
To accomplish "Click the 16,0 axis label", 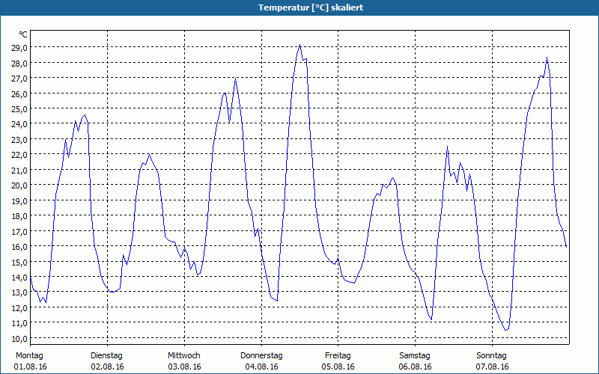I will pyautogui.click(x=19, y=247).
